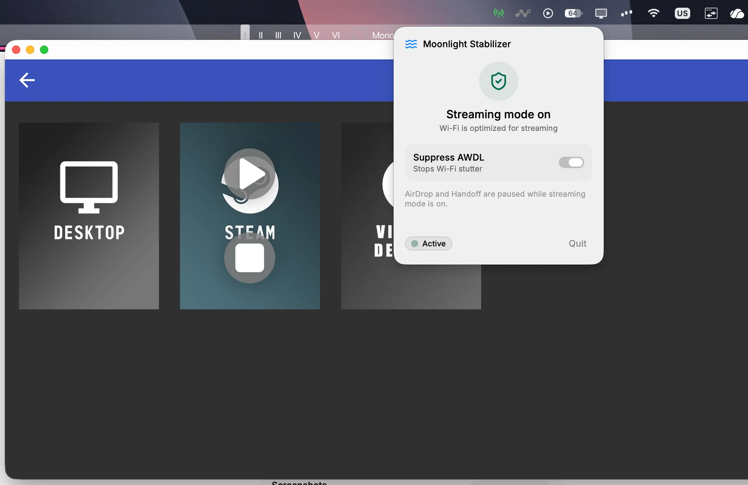The width and height of the screenshot is (748, 485).
Task: Resume the Steam session with play button
Action: click(250, 174)
